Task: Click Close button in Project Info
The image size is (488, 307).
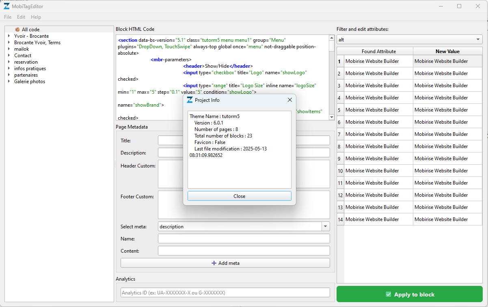Action: 240,196
